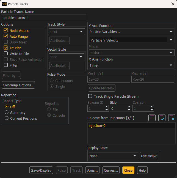Click the Use Active button
177x178 pixels.
pos(149,156)
